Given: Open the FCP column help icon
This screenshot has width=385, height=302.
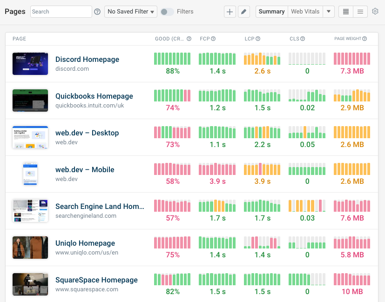Looking at the screenshot, I should pyautogui.click(x=214, y=39).
